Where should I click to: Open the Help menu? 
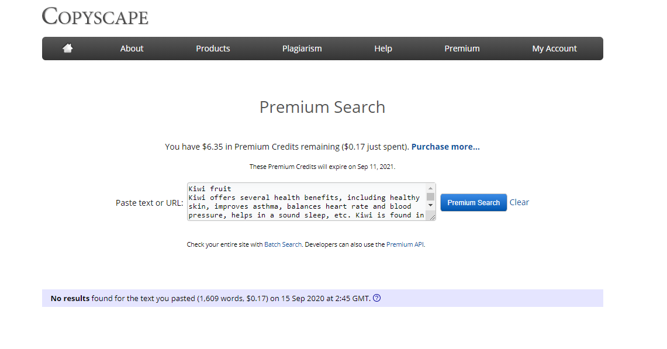[x=383, y=49]
